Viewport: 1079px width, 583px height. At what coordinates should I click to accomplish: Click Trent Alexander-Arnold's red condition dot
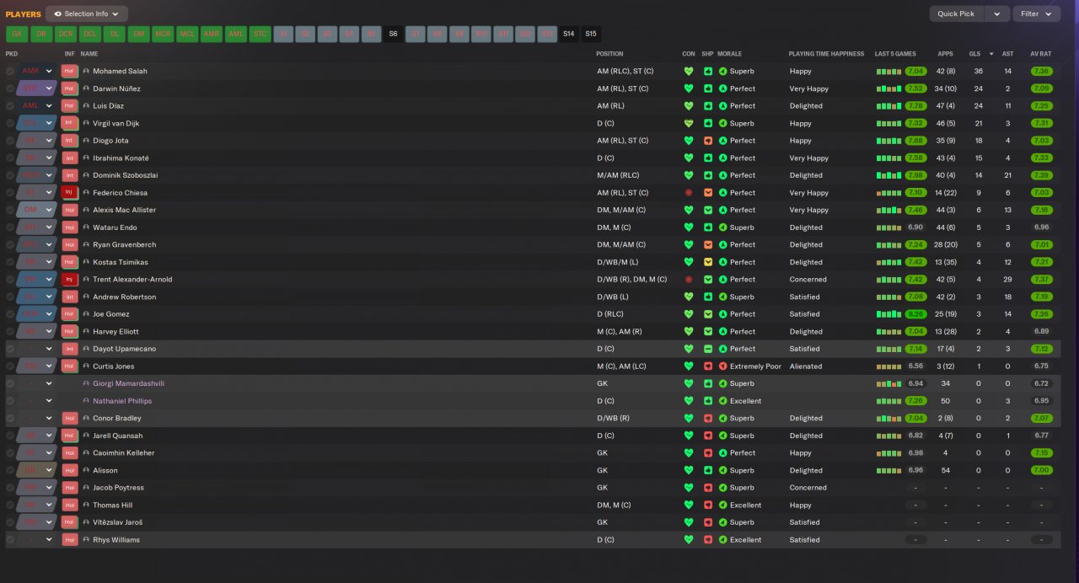click(689, 280)
